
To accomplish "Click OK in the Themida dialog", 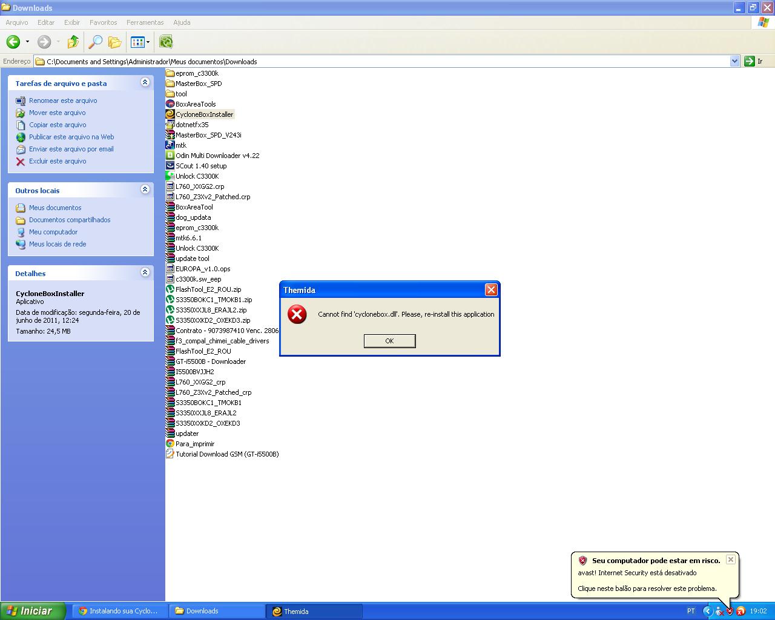I will coord(389,341).
